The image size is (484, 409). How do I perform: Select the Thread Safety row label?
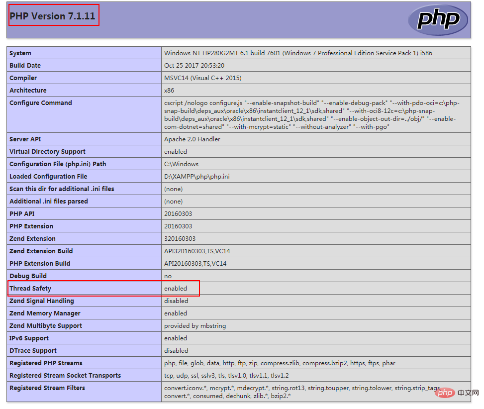[30, 288]
